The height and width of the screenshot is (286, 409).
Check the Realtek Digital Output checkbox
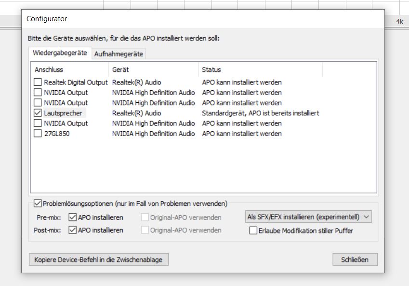point(38,82)
